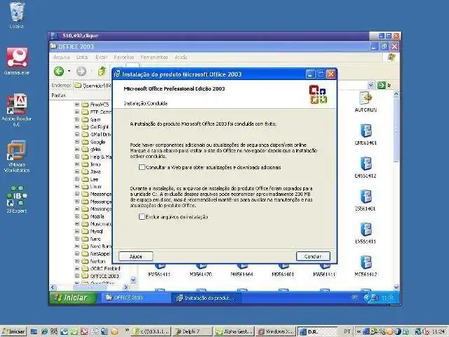Switch to 'Instalação do produt...' taskbar button
Screen dimensions: 449x337
pos(207,298)
